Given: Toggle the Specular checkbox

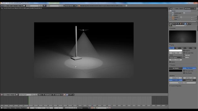Looking at the screenshot, I should pos(184,55).
